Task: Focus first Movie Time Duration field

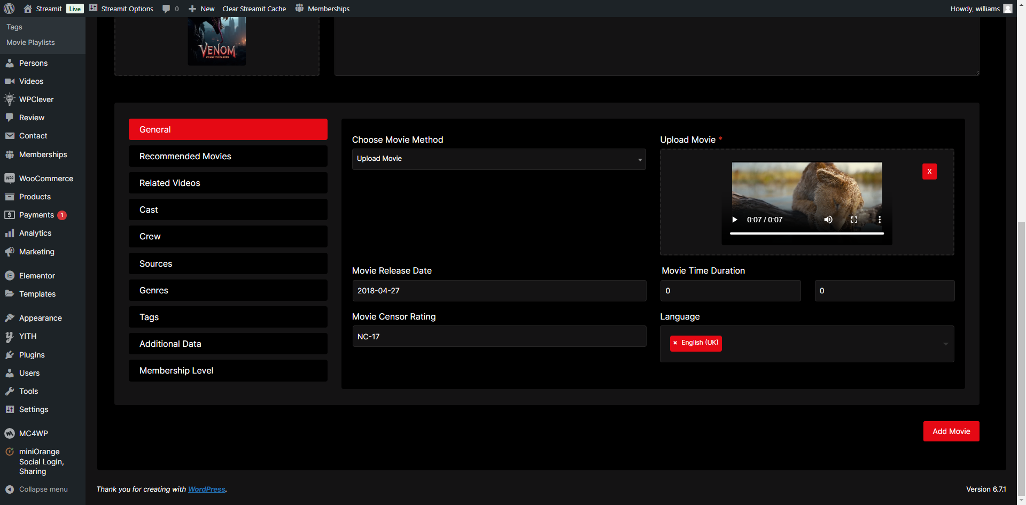Action: (730, 291)
